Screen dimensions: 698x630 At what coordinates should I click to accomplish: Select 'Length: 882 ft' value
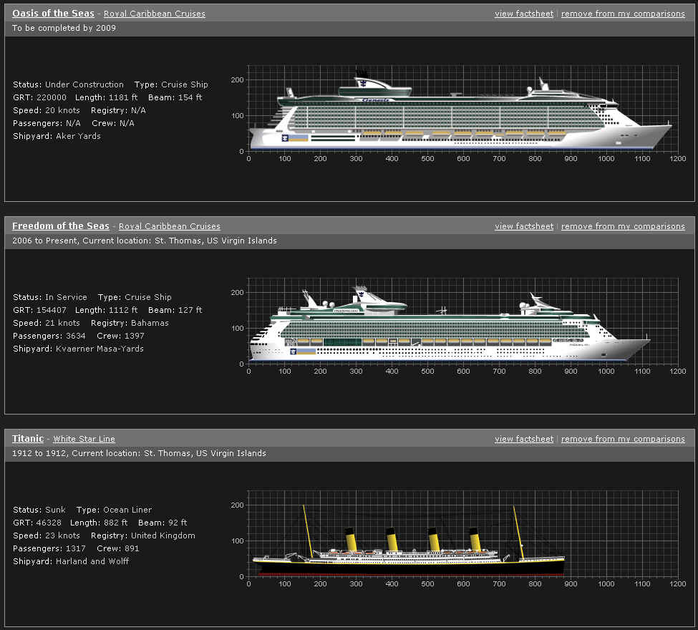point(98,523)
